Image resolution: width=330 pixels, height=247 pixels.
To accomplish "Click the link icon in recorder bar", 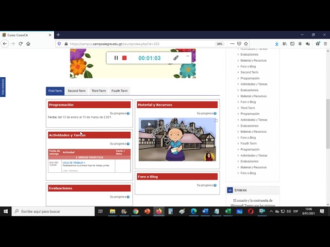I will tap(176, 58).
